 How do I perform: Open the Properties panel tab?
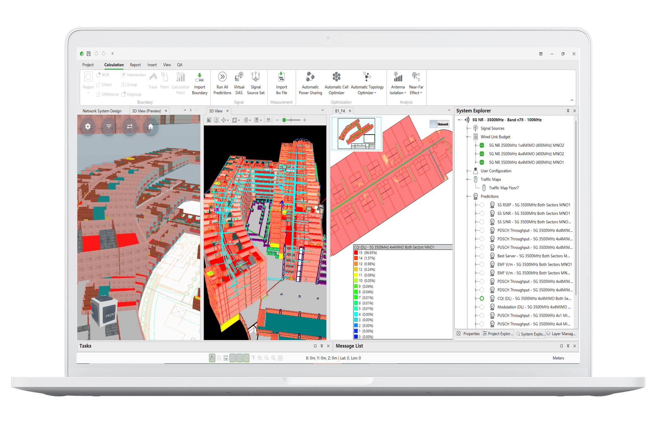pyautogui.click(x=468, y=334)
